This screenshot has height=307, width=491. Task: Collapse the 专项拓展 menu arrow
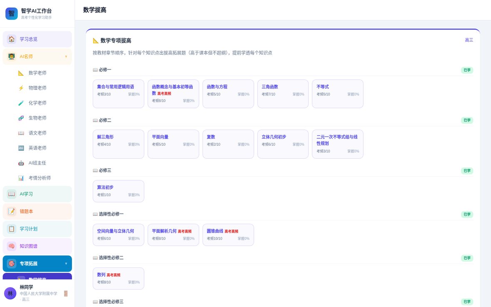point(66,264)
